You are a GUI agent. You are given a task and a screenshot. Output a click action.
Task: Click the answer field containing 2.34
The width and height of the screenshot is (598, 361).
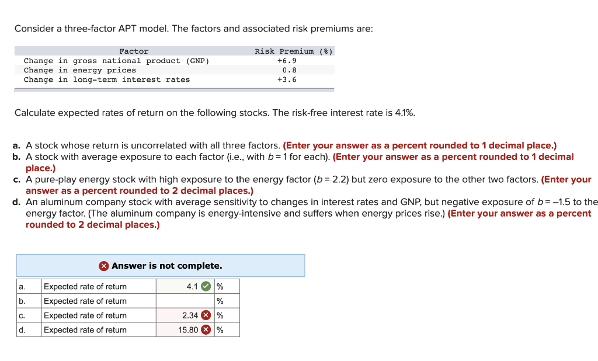pos(181,315)
